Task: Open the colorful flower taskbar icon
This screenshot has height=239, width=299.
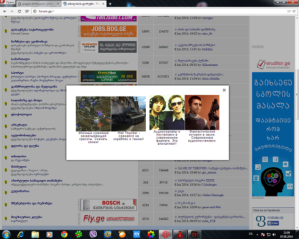Action: click(x=151, y=234)
